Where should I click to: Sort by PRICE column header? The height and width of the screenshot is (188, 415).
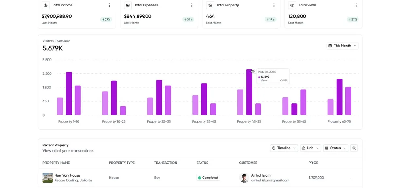tap(313, 163)
